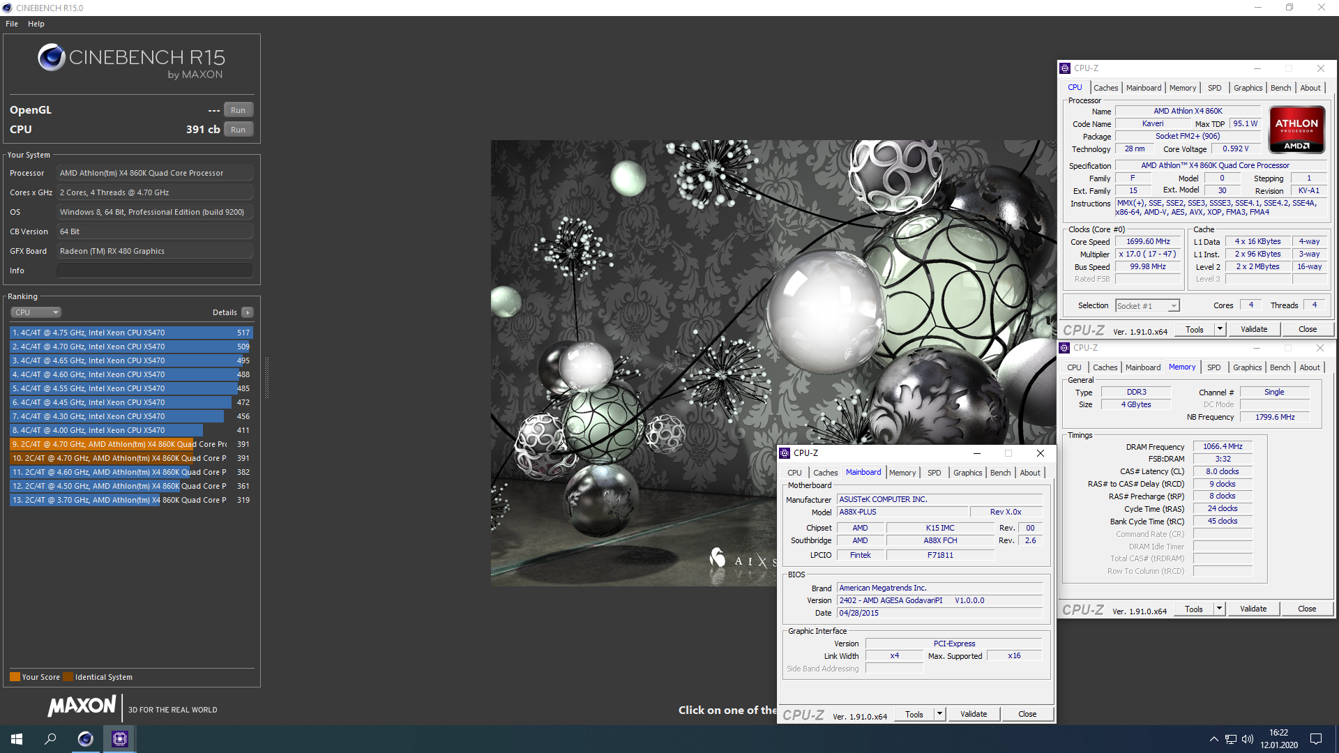
Task: Open About tab in top CPU-Z window
Action: coord(1310,88)
